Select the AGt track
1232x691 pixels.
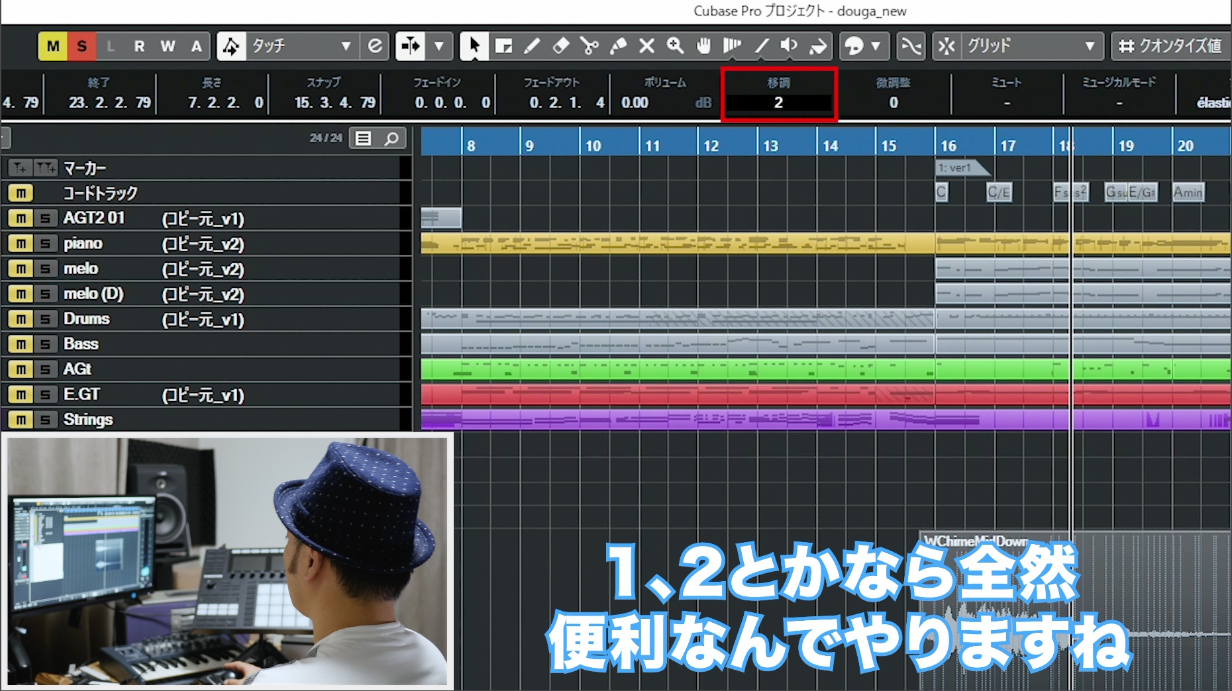(77, 369)
